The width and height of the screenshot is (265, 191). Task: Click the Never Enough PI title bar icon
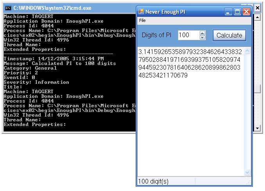tap(141, 12)
